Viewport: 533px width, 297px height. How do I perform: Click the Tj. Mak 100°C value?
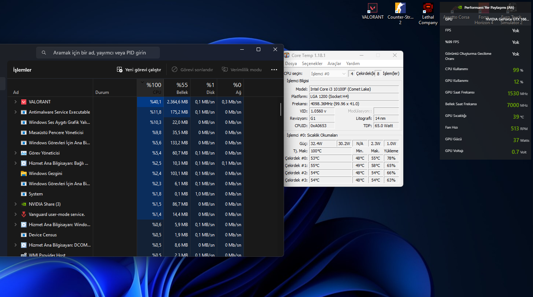tap(330, 151)
